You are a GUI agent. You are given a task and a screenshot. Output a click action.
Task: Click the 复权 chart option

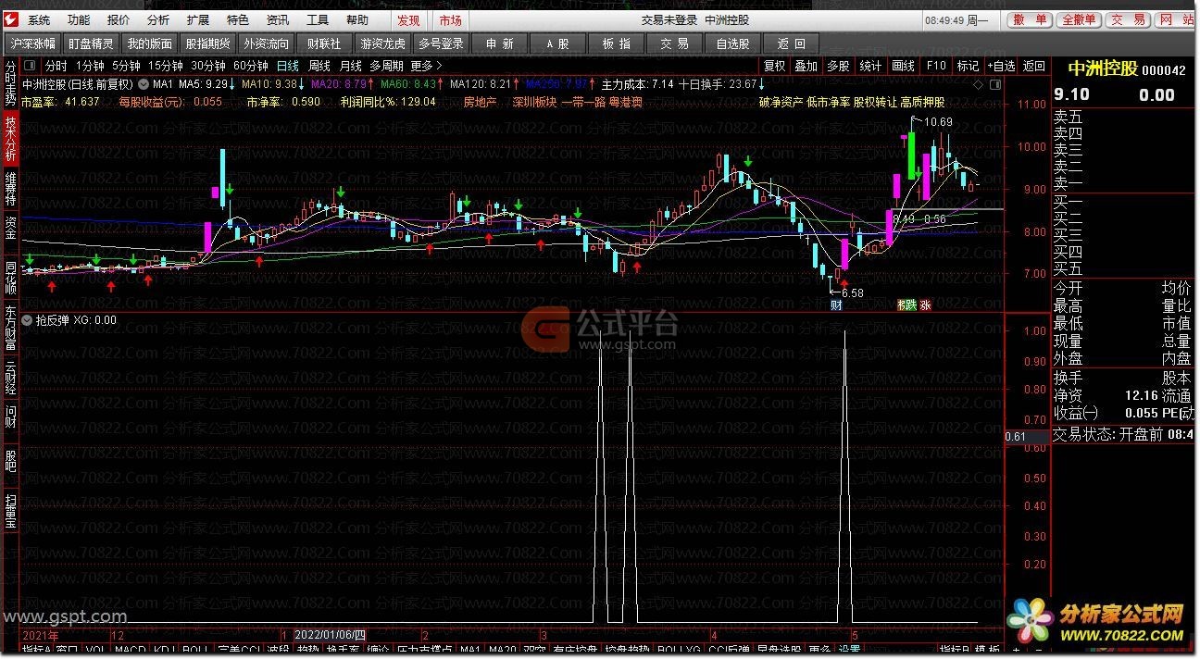pos(774,66)
